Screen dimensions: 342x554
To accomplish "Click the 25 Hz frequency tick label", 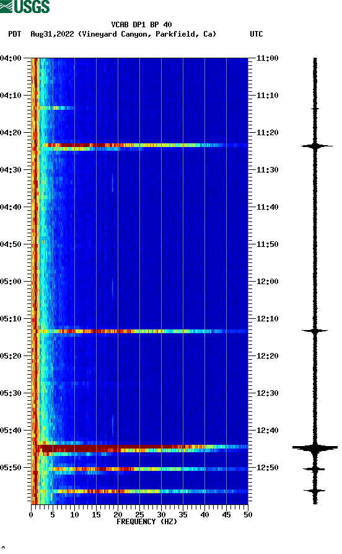I will [139, 515].
